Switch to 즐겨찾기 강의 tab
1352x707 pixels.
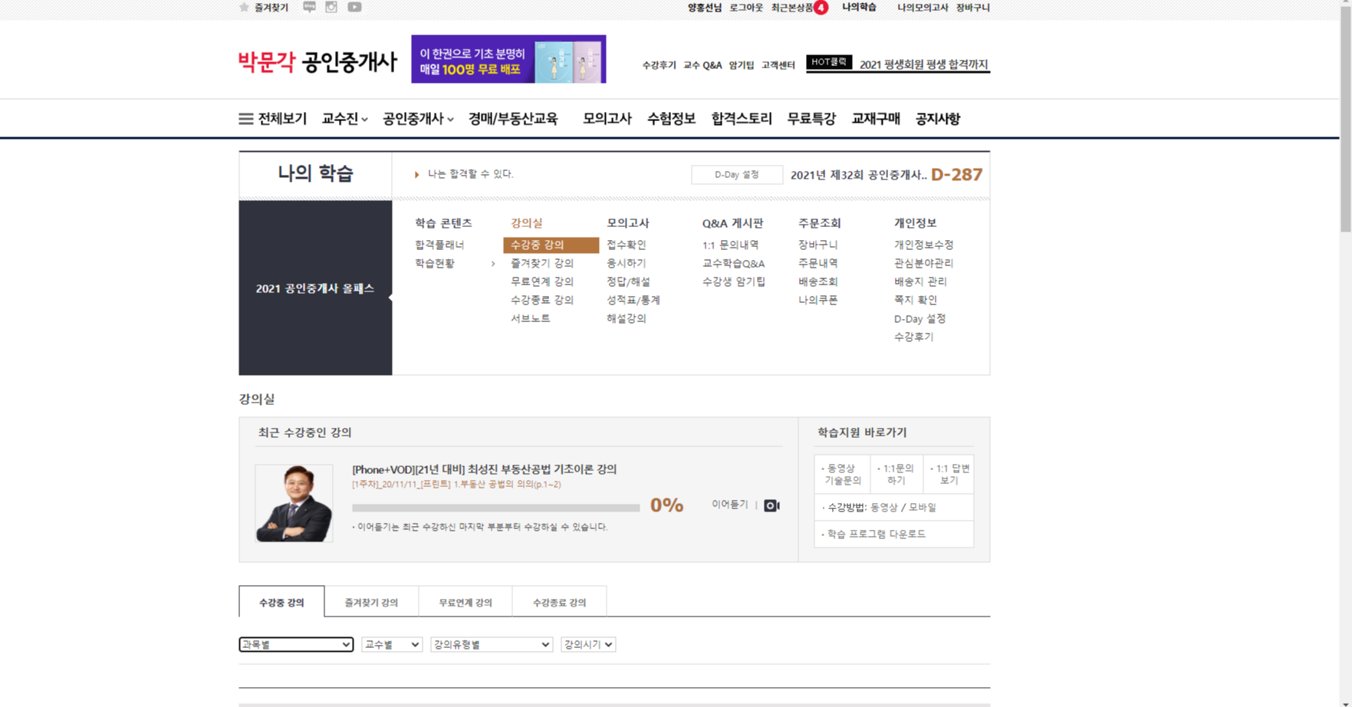371,602
